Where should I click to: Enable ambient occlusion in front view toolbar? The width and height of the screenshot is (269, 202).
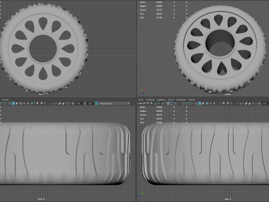click(37, 103)
